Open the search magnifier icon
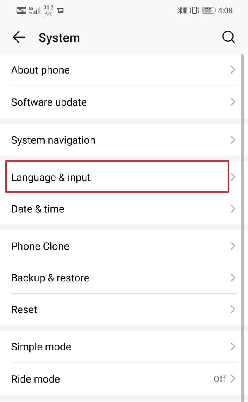This screenshot has width=248, height=402. [x=229, y=38]
